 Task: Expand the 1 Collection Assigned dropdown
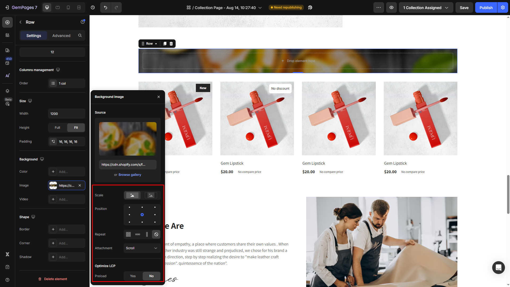tap(426, 7)
